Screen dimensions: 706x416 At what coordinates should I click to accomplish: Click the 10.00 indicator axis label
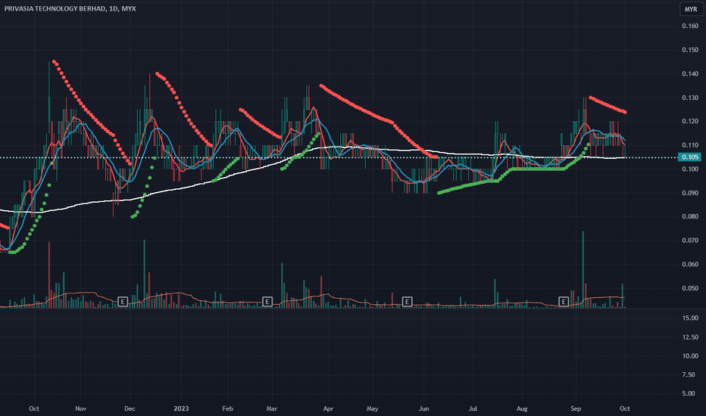(690, 355)
